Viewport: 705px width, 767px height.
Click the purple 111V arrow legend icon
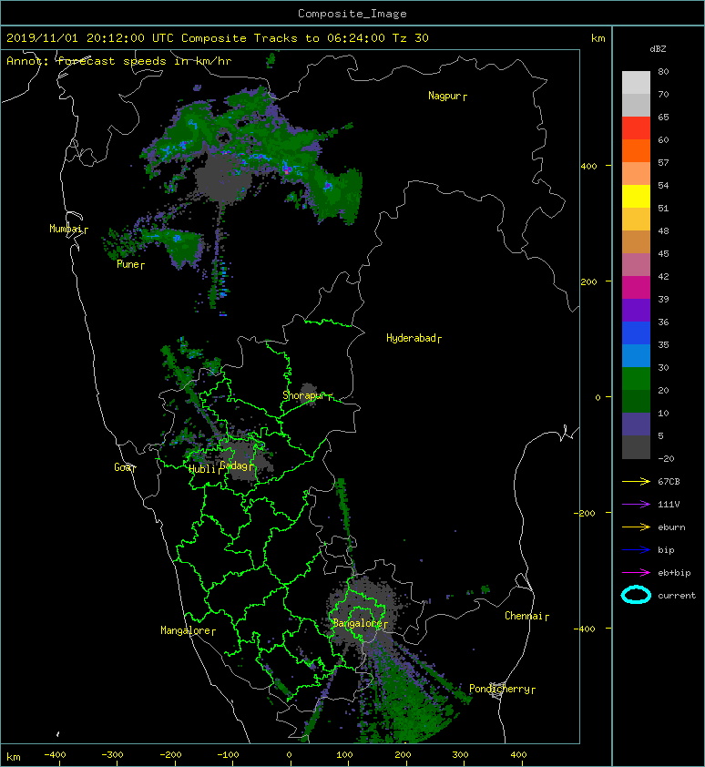pos(636,504)
